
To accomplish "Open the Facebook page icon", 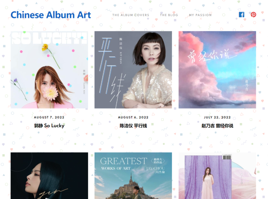I will (x=242, y=15).
